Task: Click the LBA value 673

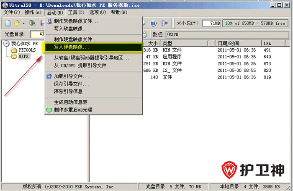Action: click(267, 63)
